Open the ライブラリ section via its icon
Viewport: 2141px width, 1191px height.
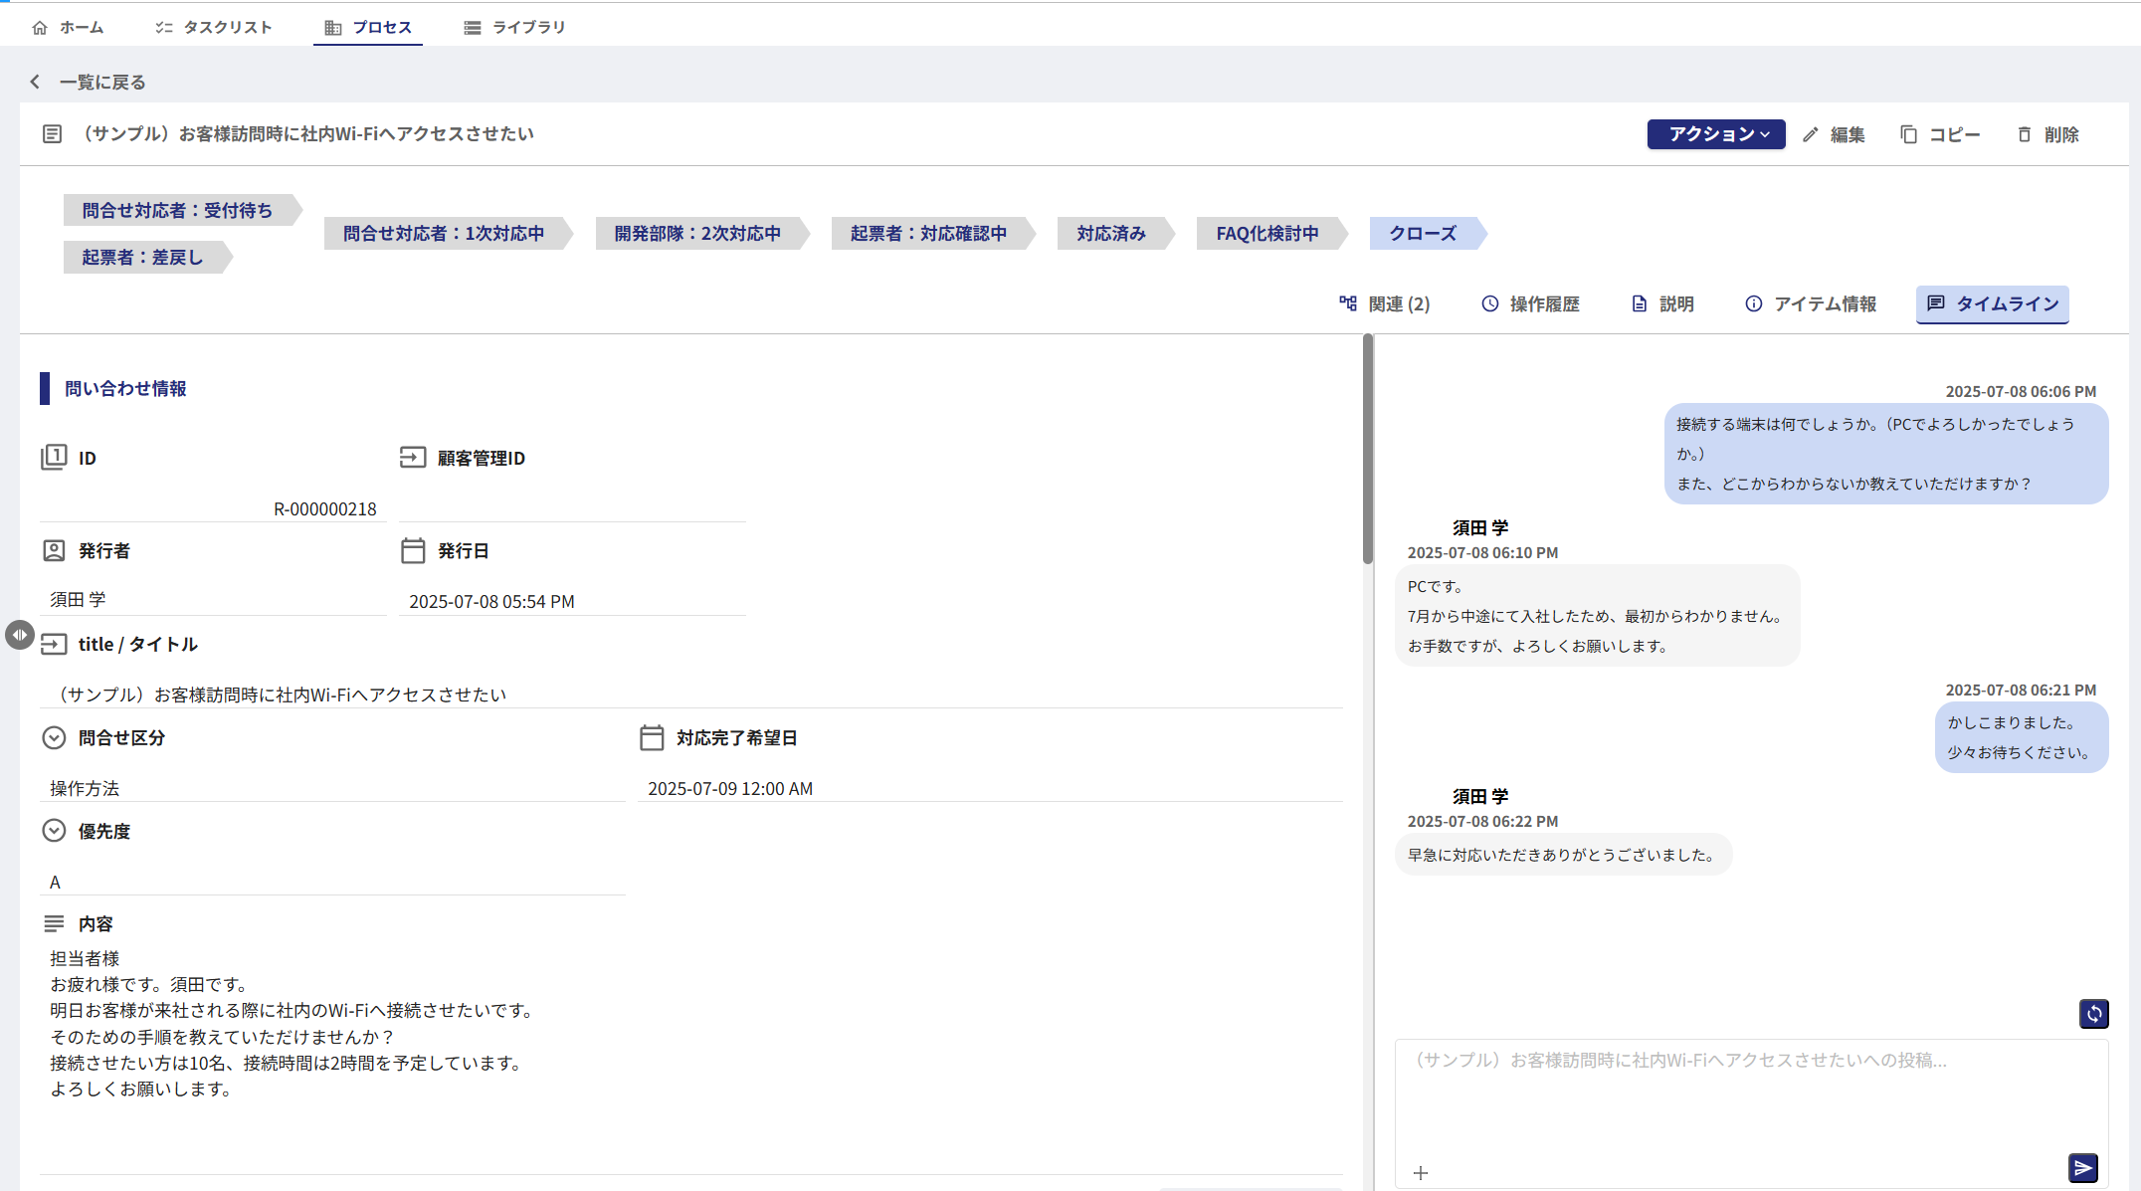[x=471, y=27]
